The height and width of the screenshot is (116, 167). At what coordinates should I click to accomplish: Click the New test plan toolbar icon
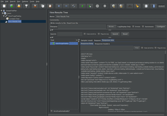tap(4, 6)
